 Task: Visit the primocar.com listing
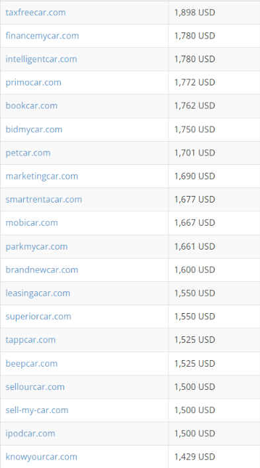[33, 82]
